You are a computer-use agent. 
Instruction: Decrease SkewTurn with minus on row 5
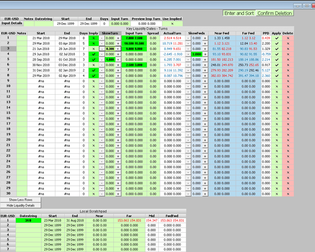(102, 59)
